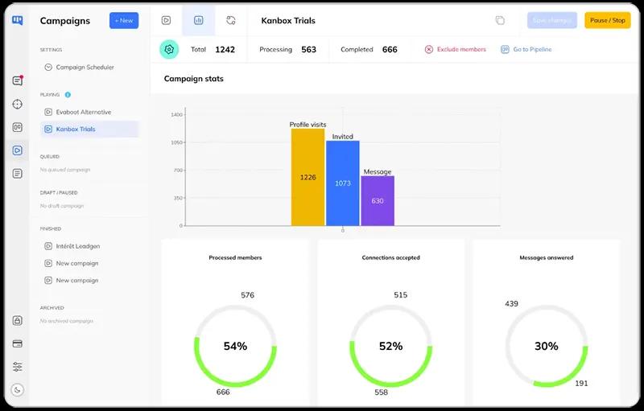Click the purple Message bar
This screenshot has height=411, width=644.
(x=378, y=201)
